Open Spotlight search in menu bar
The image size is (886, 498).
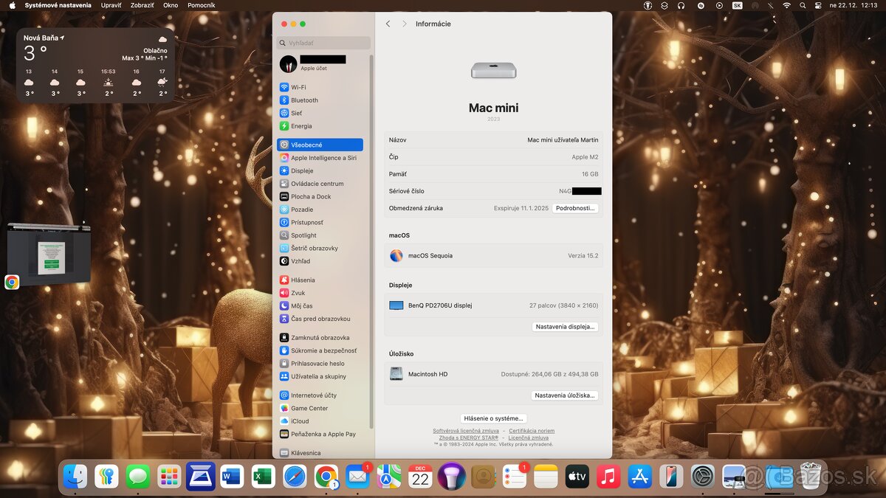803,5
